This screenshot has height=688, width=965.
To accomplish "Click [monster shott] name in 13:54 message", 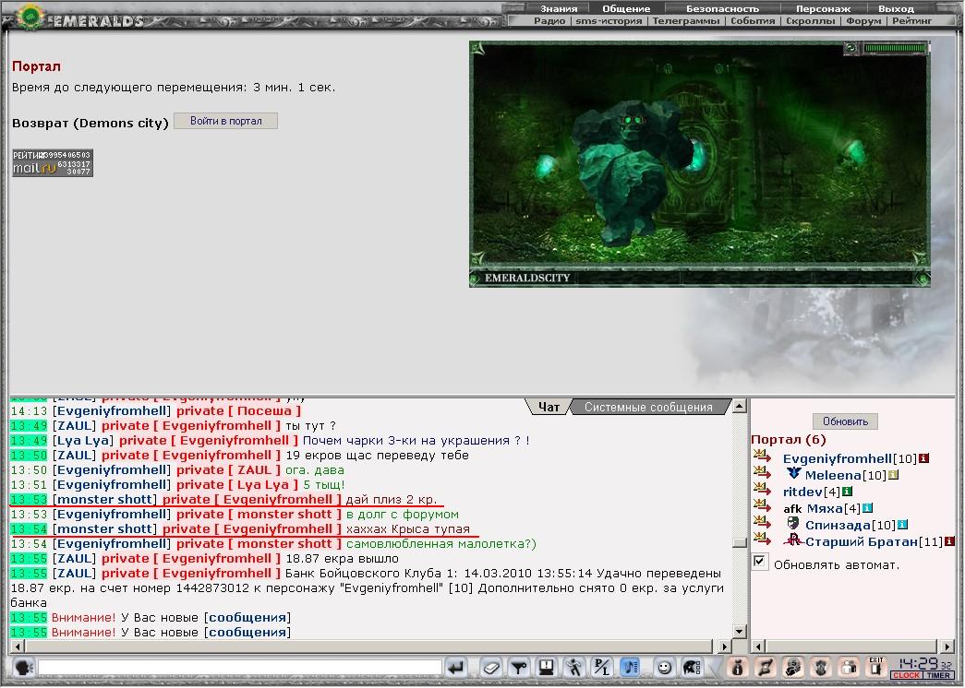I will [104, 529].
